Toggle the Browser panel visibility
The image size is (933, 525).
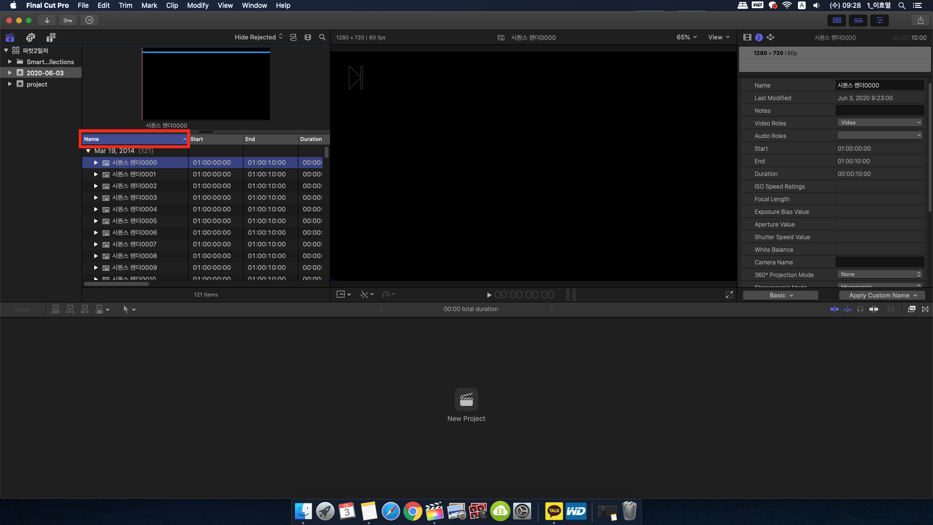[837, 20]
